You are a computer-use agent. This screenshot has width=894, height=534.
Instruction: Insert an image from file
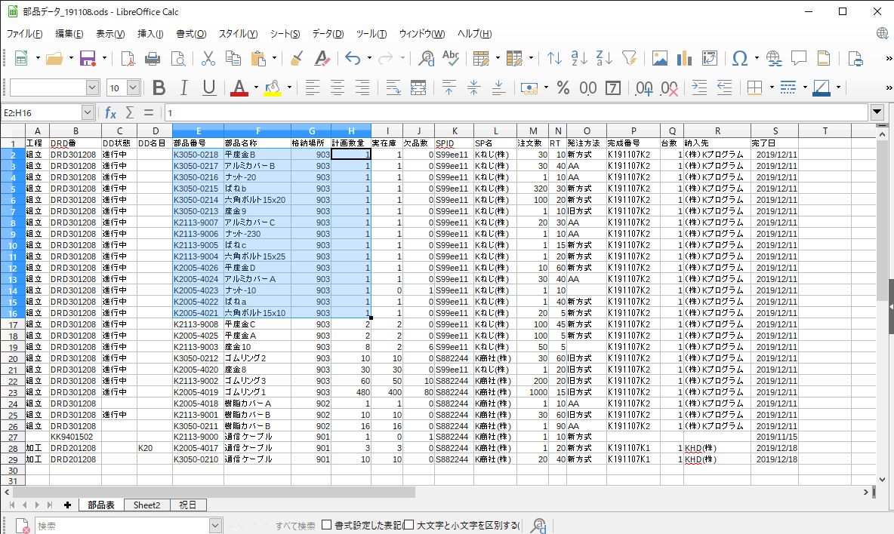pyautogui.click(x=660, y=58)
